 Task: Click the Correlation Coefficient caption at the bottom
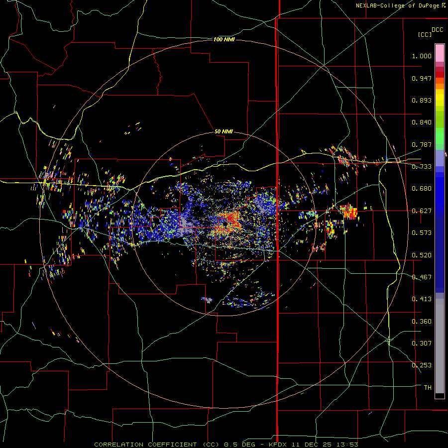click(x=226, y=445)
